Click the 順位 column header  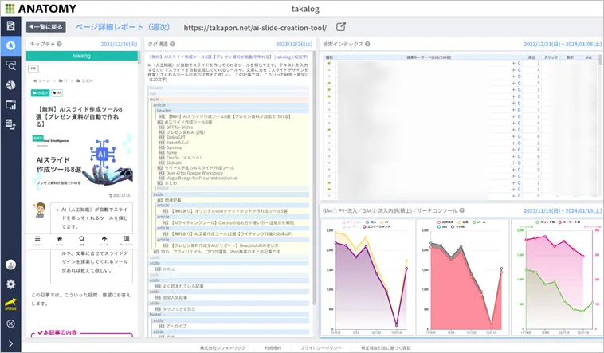(532, 57)
